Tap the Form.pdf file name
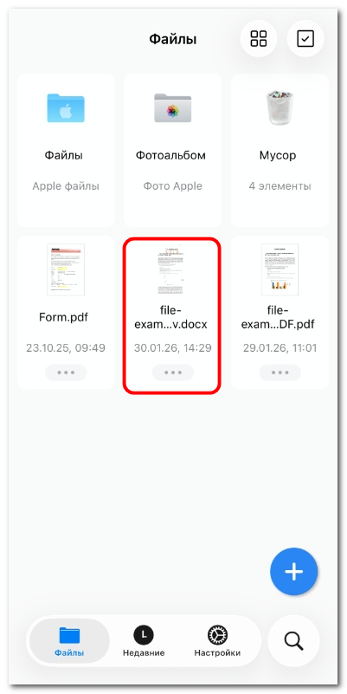The height and width of the screenshot is (694, 347). pyautogui.click(x=66, y=317)
